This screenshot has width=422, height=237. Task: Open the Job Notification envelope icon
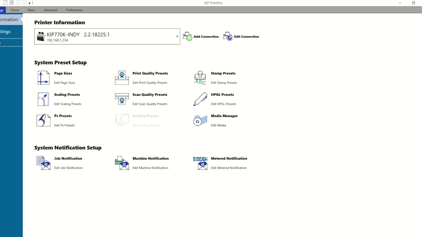(x=43, y=163)
